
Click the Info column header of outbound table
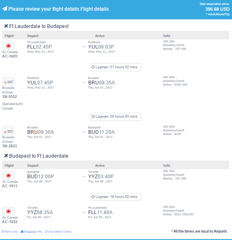click(x=166, y=36)
